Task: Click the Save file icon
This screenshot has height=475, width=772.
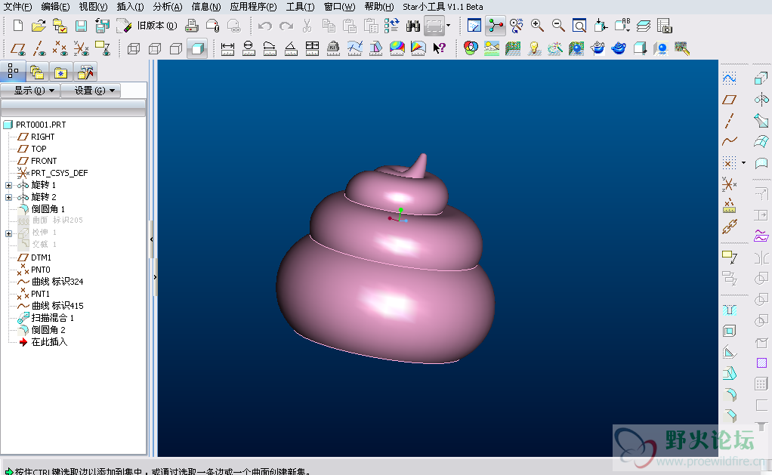Action: [81, 26]
